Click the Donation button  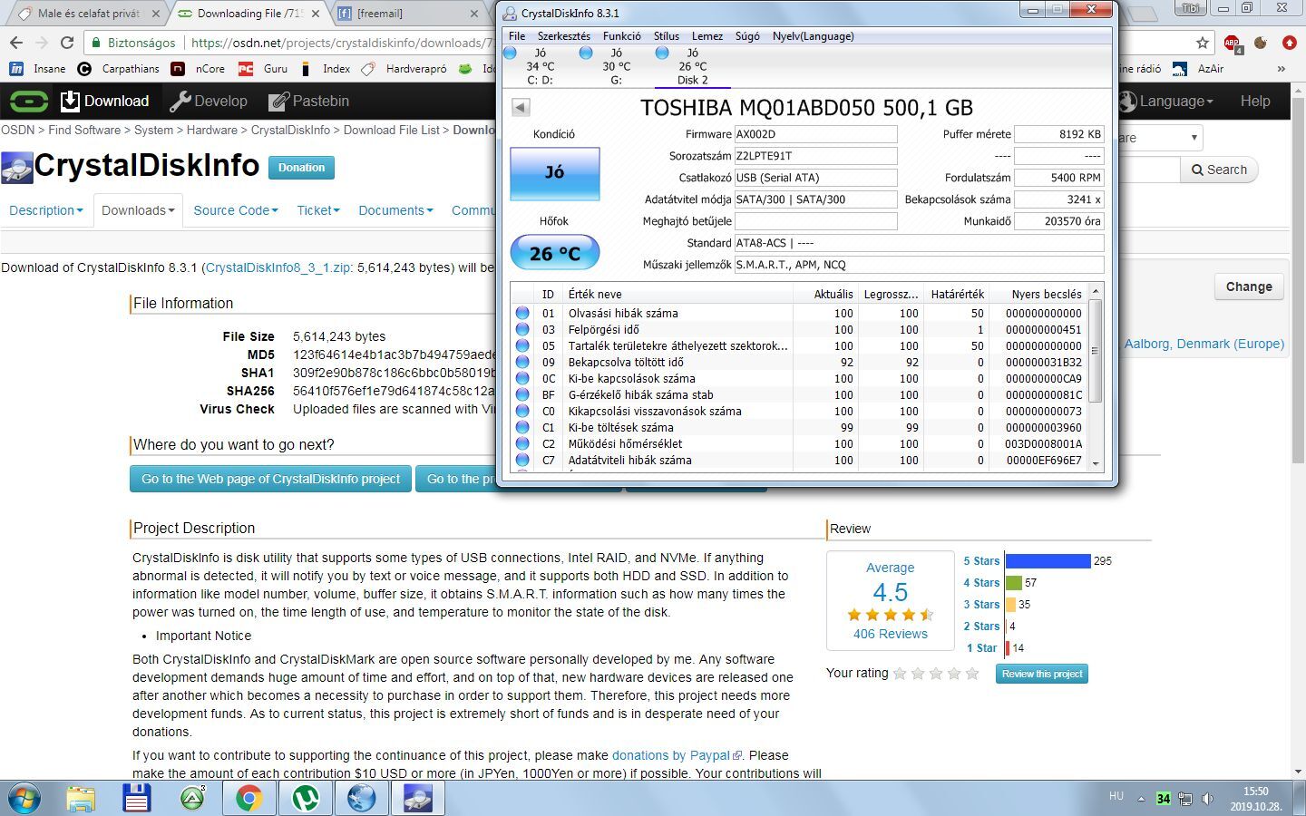pos(301,168)
